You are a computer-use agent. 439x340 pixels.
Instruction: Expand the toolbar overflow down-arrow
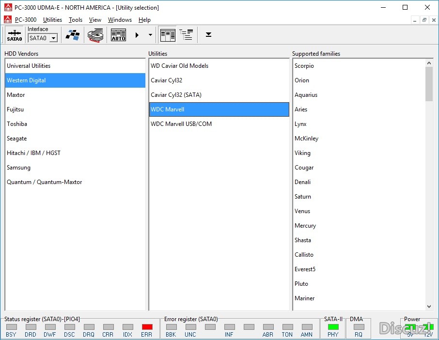pyautogui.click(x=208, y=35)
